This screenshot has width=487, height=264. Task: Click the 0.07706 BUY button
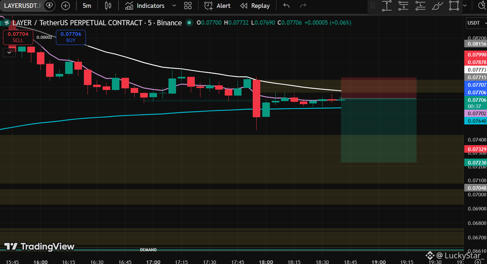(x=71, y=37)
